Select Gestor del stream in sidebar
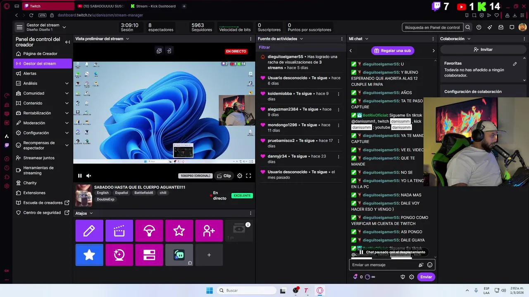The height and width of the screenshot is (297, 529). pyautogui.click(x=43, y=64)
